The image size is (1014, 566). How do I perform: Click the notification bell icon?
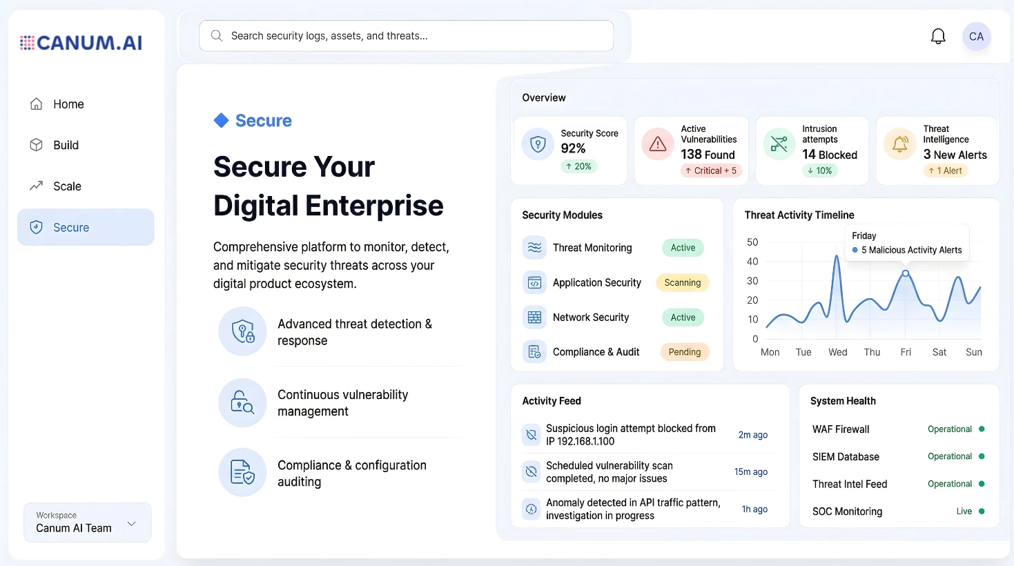pyautogui.click(x=938, y=37)
